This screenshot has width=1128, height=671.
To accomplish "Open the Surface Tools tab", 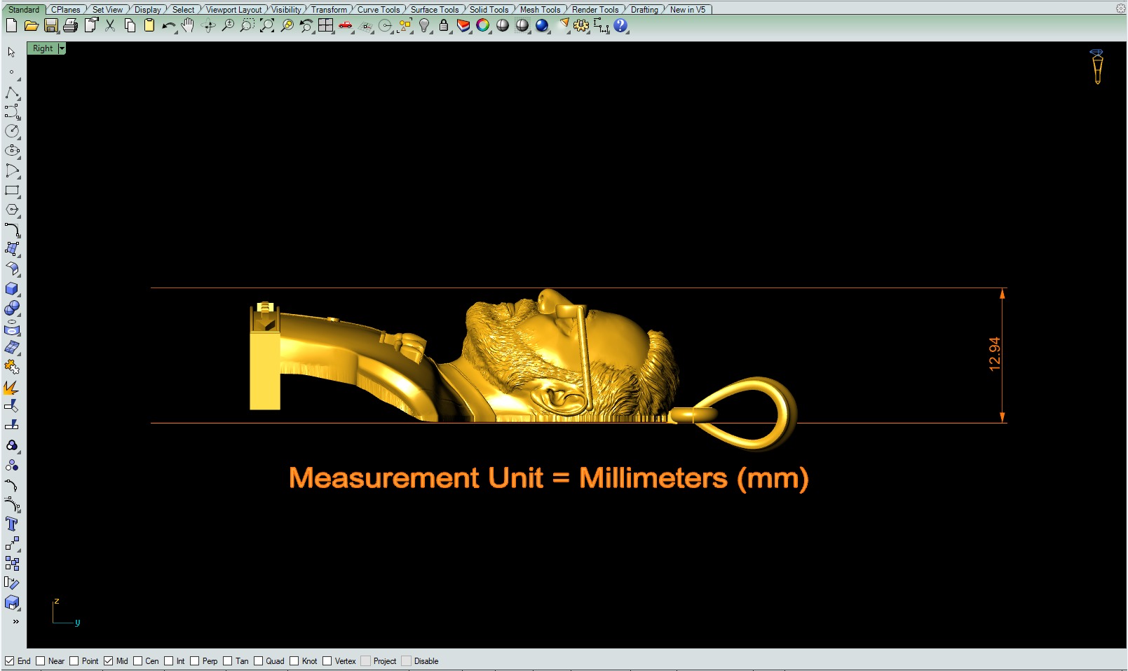I will [x=435, y=10].
